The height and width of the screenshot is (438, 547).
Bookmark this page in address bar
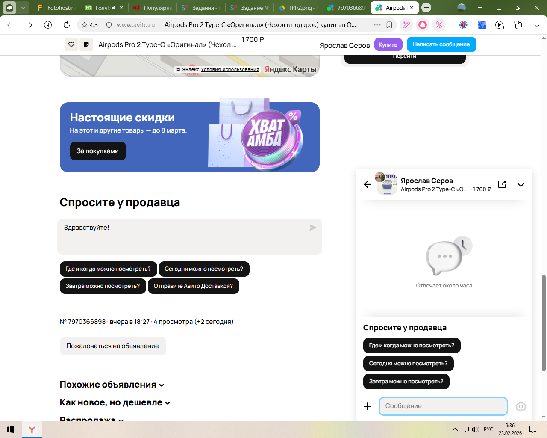[389, 25]
